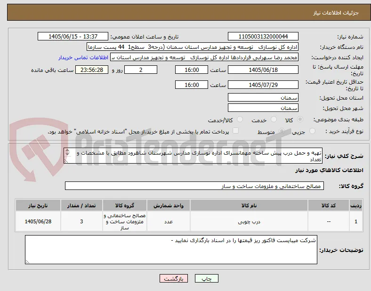Click the شماره نیاز field 1105003132000044
This screenshot has width=371, height=291.
(x=263, y=36)
